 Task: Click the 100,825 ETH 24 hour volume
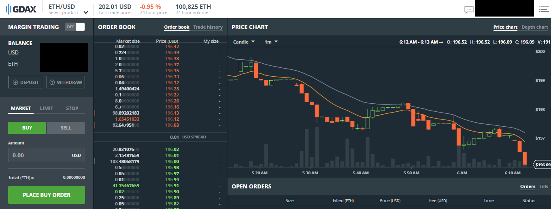pyautogui.click(x=193, y=7)
